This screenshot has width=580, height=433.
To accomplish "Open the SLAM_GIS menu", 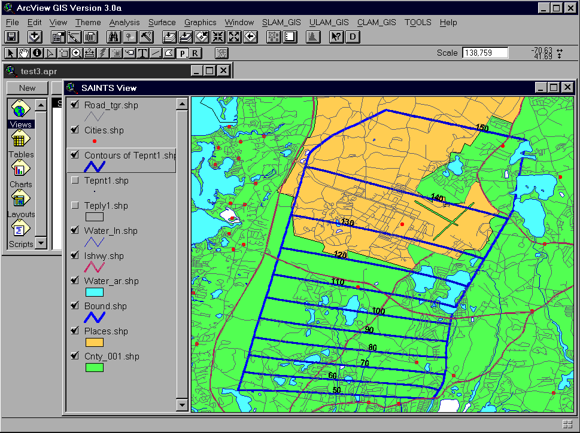I will click(x=281, y=23).
